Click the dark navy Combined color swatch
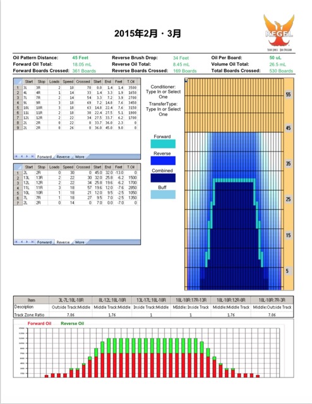312x404 pixels. click(163, 178)
